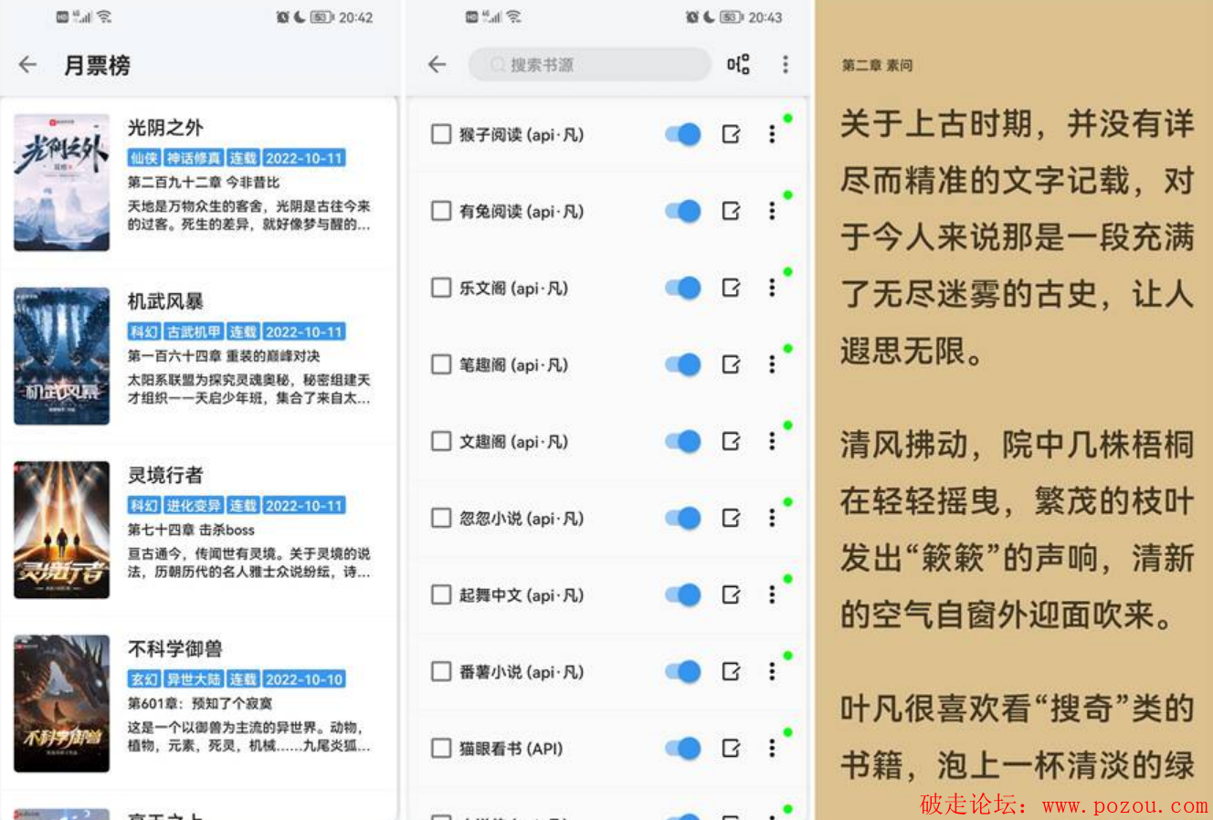The image size is (1213, 820).
Task: Open more options for 番薯小说
Action: [x=772, y=671]
